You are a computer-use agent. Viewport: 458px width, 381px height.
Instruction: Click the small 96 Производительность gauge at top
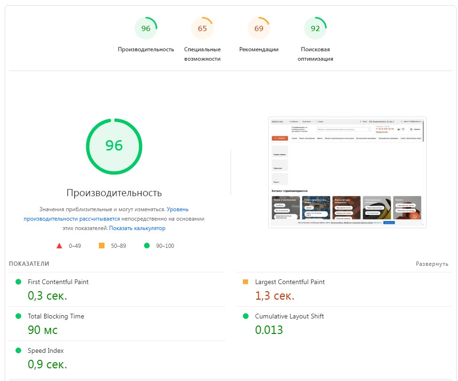(x=146, y=29)
